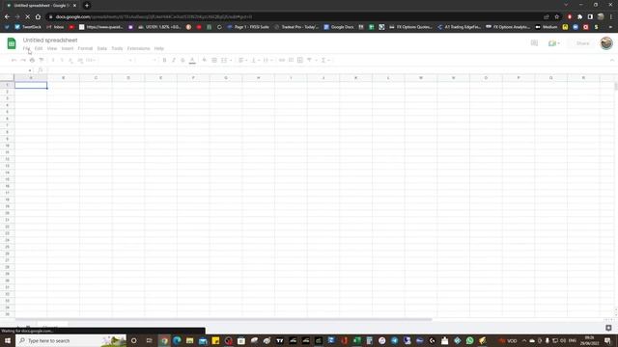The image size is (618, 347).
Task: Click the Undo toolbar icon
Action: (x=14, y=60)
